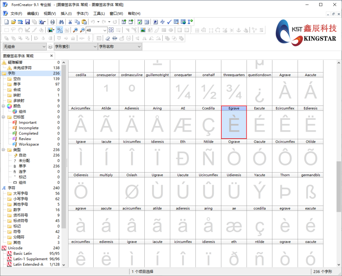Click the blue checkmark validate icon
The image size is (342, 276).
coord(169,22)
